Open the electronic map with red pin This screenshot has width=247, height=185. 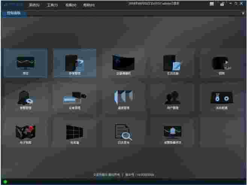click(x=26, y=133)
